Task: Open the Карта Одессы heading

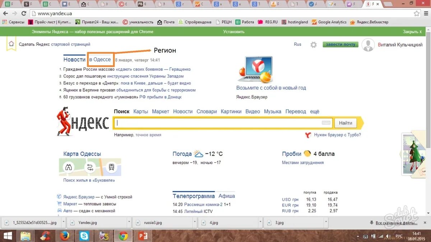Action: pos(82,154)
